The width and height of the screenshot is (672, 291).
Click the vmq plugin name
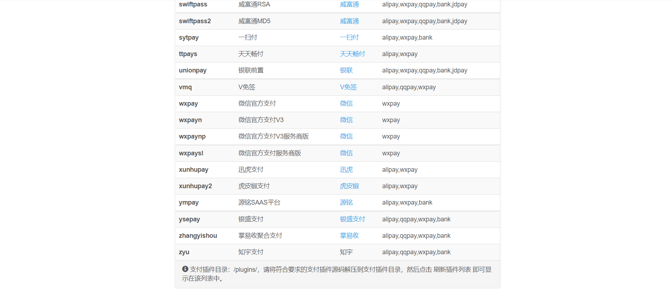point(185,87)
